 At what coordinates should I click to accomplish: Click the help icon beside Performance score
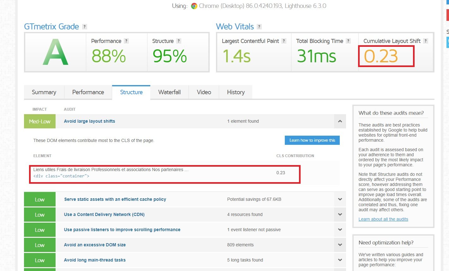tap(126, 41)
